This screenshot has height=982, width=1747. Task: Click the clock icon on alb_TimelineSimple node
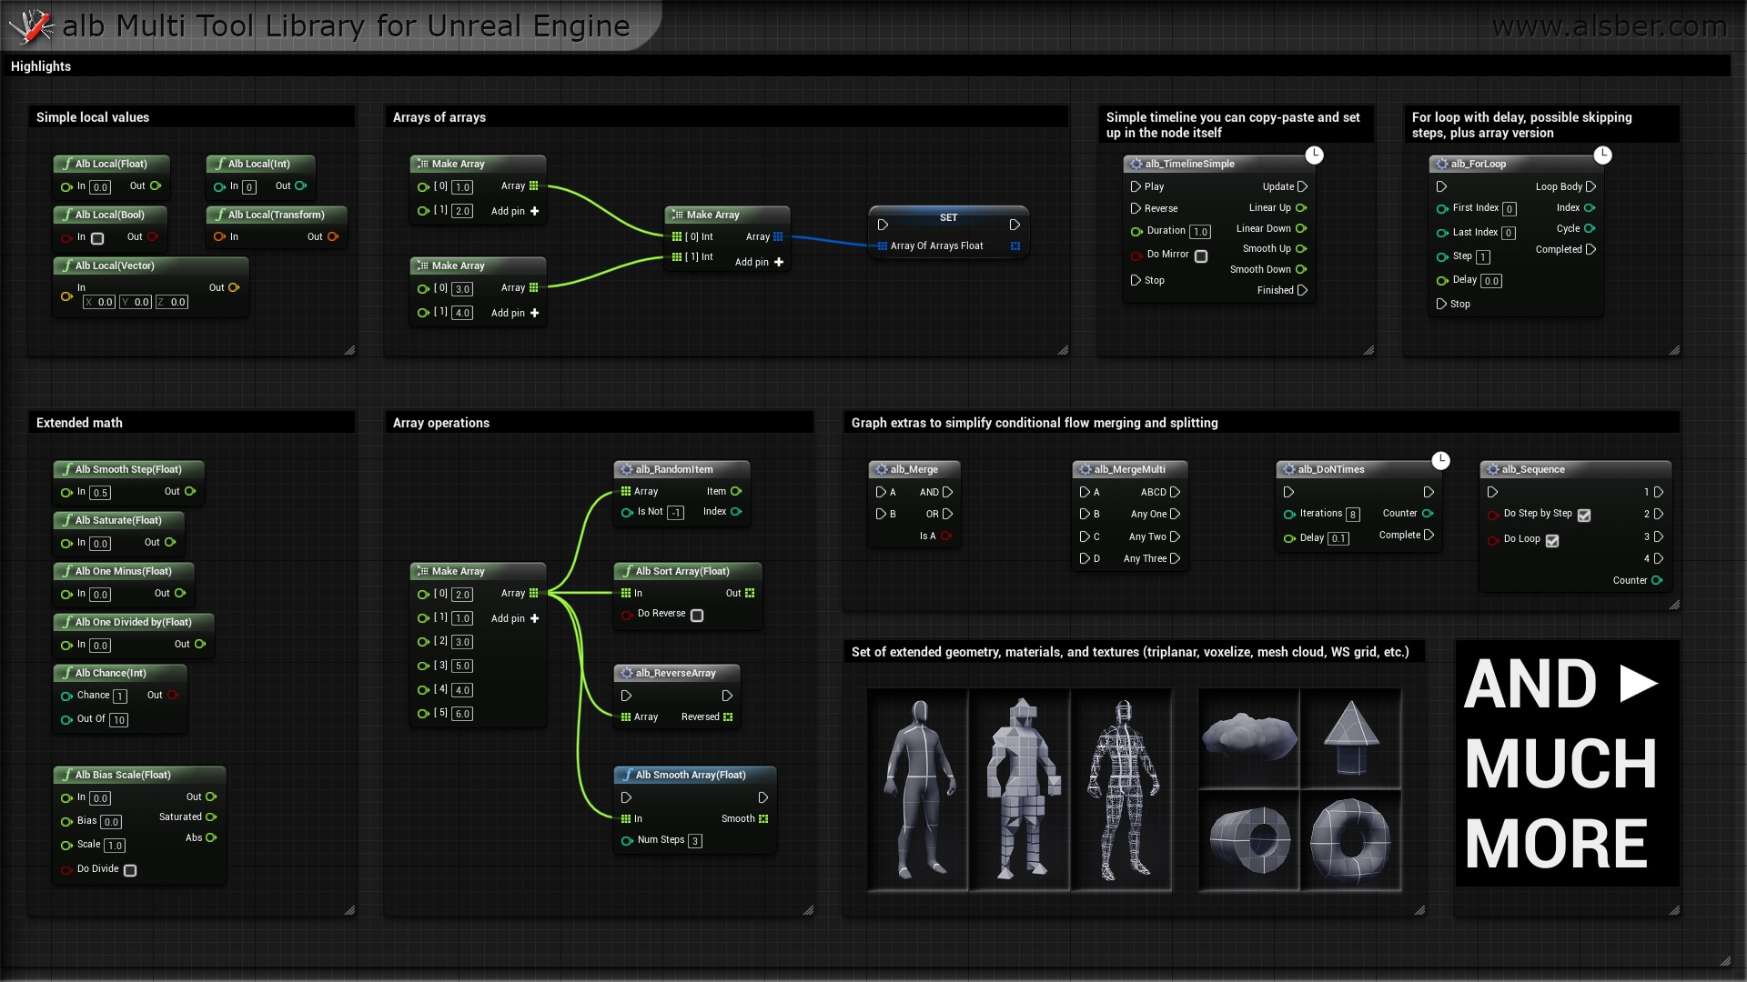[x=1315, y=155]
